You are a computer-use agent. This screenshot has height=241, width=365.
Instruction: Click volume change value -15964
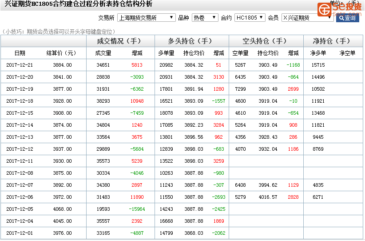(137, 209)
